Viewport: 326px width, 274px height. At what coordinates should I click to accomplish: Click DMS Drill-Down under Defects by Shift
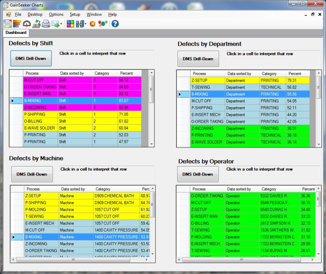click(x=31, y=58)
